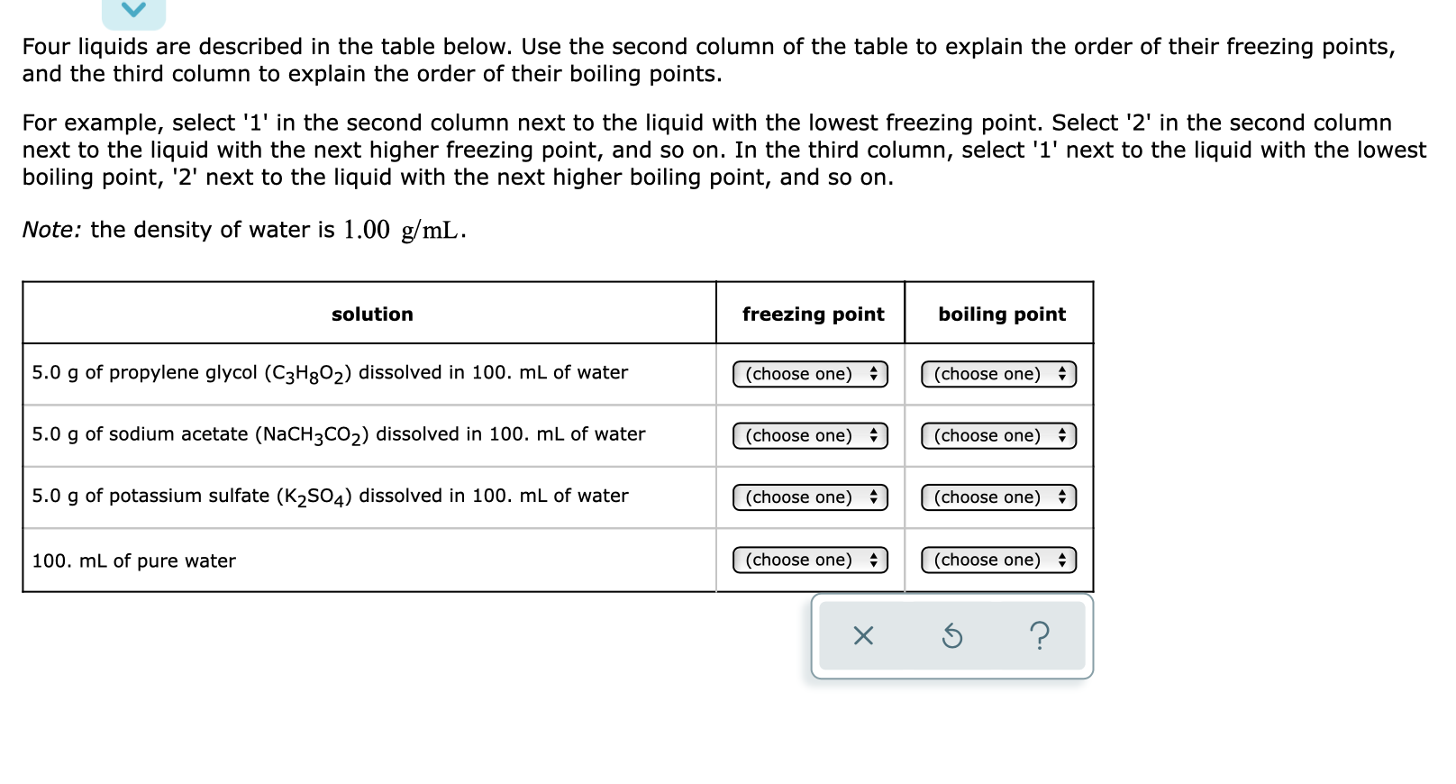Click the reset/undo circular arrow icon
This screenshot has width=1456, height=784.
(951, 636)
